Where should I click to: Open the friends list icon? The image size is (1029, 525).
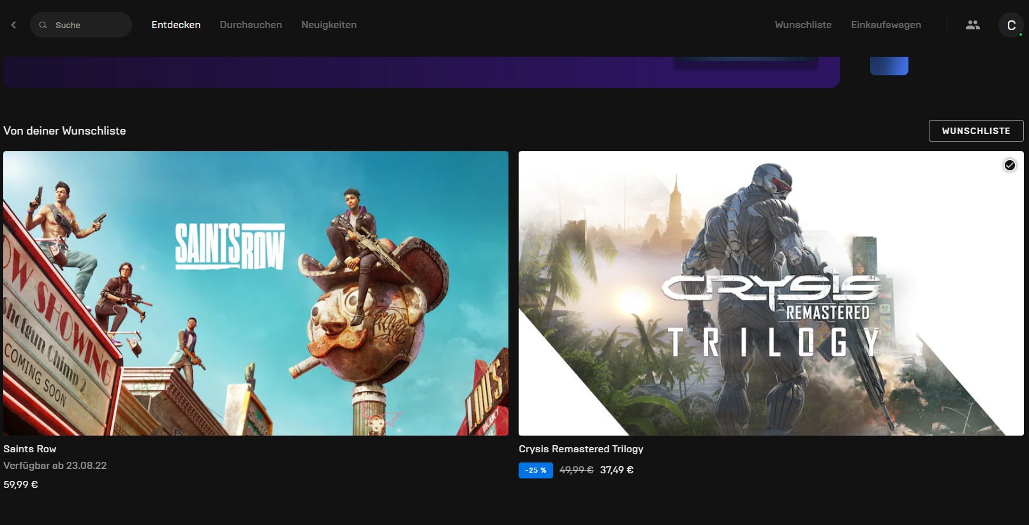972,25
